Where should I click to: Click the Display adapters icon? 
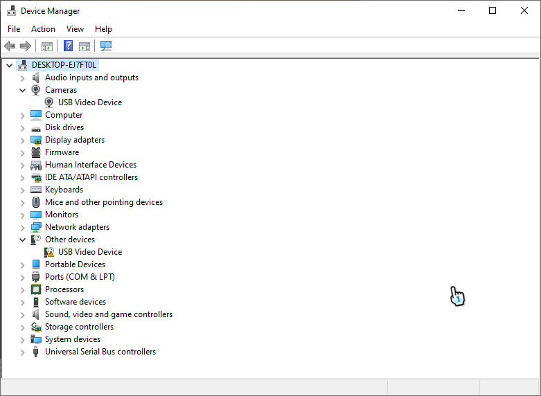pyautogui.click(x=36, y=140)
